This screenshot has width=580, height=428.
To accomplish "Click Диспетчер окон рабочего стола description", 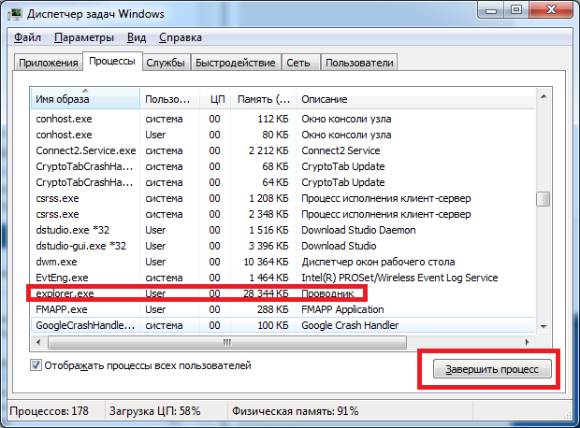I will tap(378, 262).
